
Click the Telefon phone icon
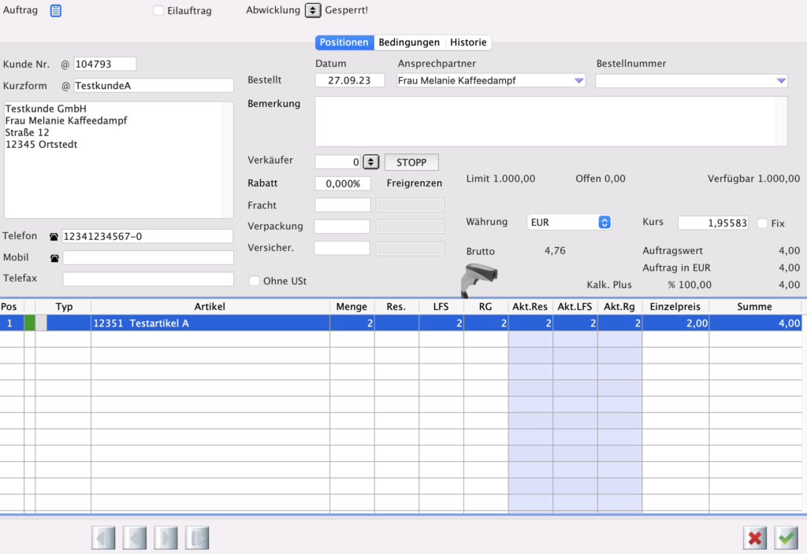click(x=54, y=237)
